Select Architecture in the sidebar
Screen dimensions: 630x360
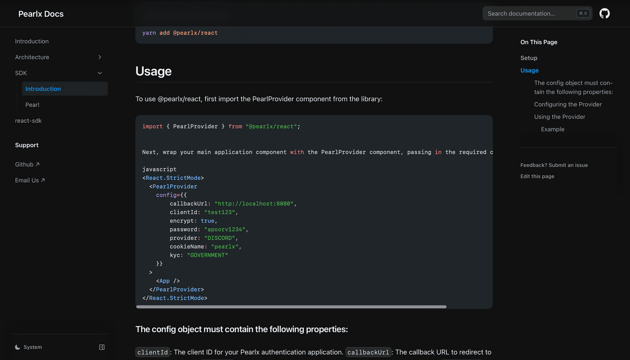32,57
